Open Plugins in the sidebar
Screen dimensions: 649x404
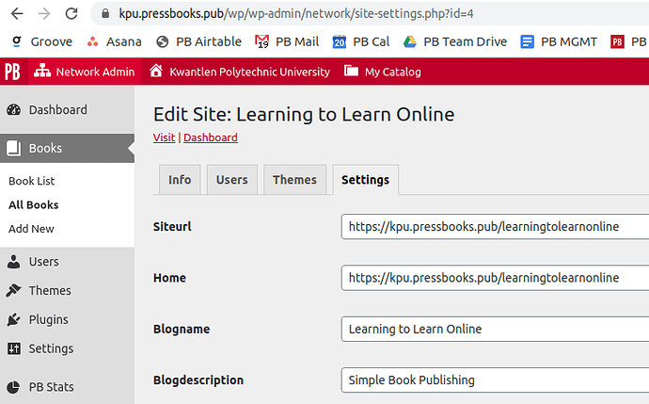click(48, 319)
